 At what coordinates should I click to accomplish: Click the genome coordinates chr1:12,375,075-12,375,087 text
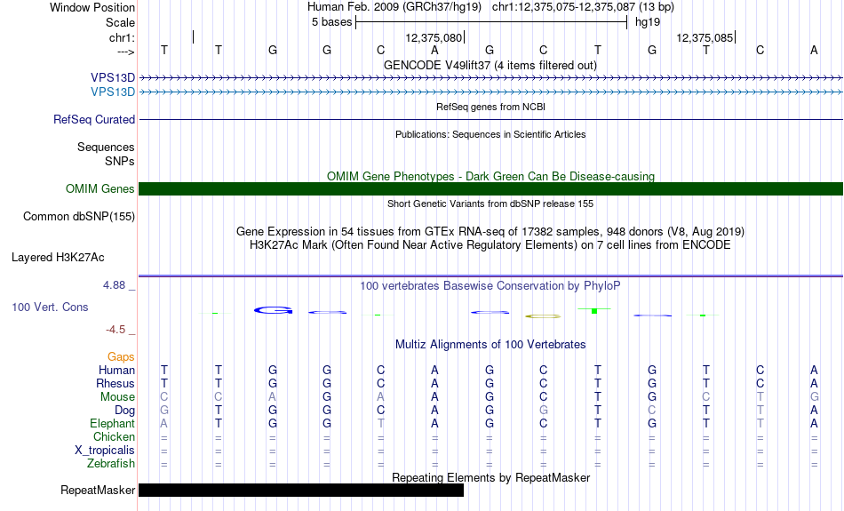(x=563, y=7)
